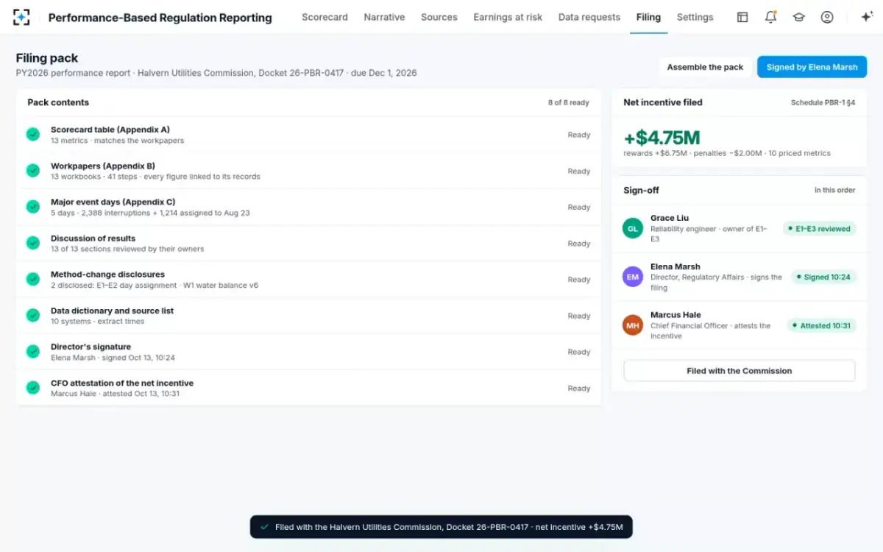Click Schedule PBR-1 §4 reference

pyautogui.click(x=823, y=102)
